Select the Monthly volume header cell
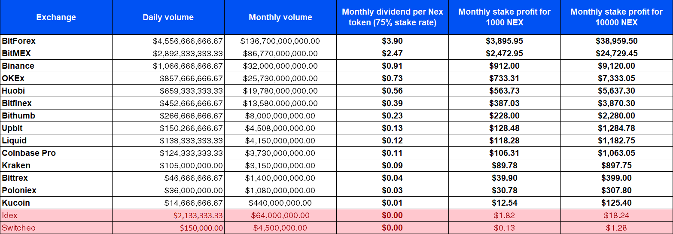The width and height of the screenshot is (673, 234). pyautogui.click(x=280, y=18)
